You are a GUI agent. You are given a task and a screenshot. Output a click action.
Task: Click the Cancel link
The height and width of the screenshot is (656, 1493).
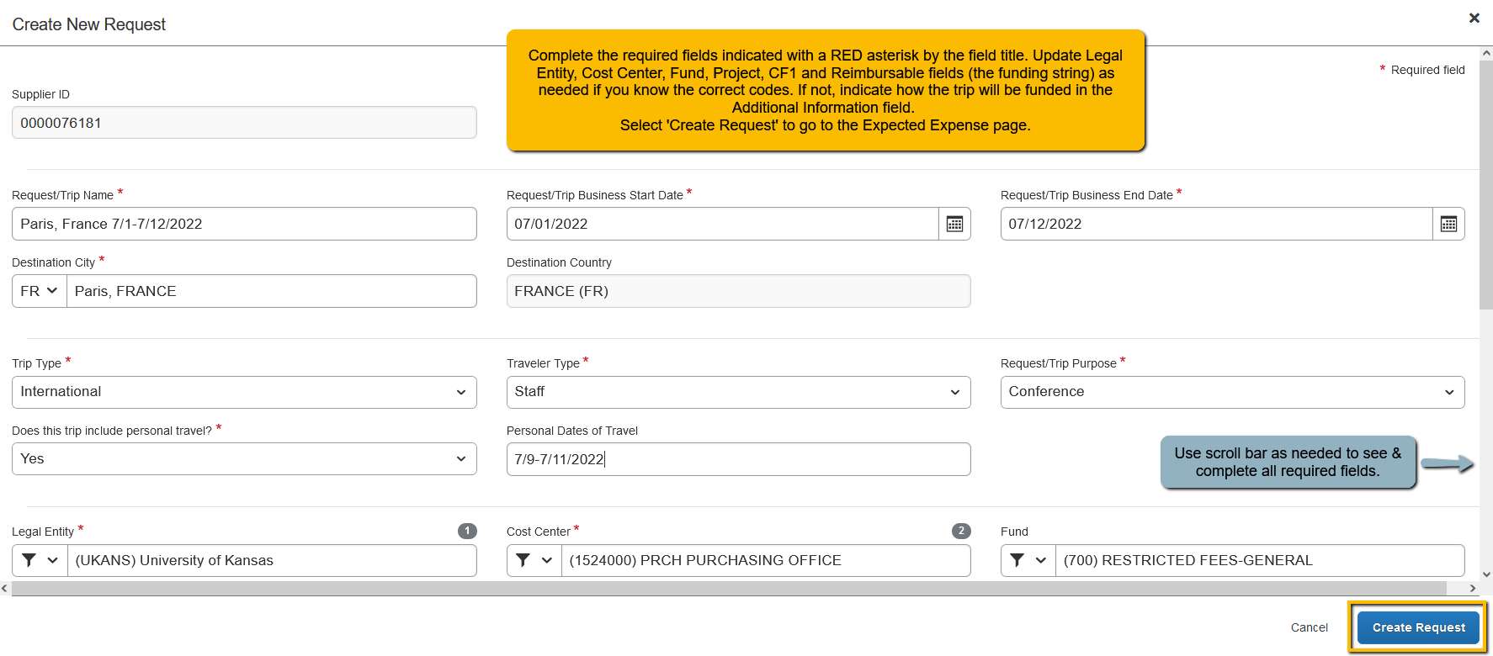point(1310,627)
